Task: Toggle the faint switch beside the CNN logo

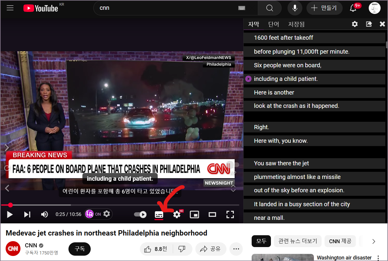Action: point(233,165)
